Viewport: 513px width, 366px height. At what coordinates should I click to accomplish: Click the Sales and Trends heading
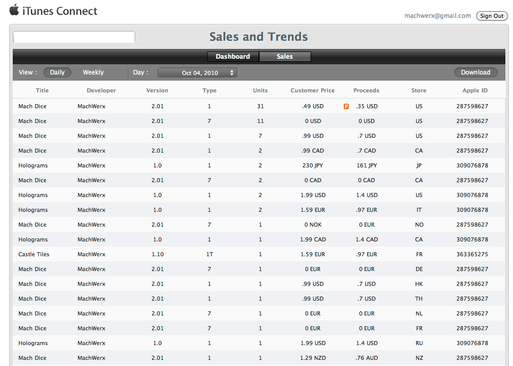[259, 37]
